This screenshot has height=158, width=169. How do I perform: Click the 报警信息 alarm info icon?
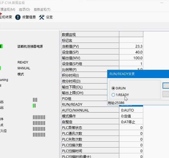coord(18,17)
